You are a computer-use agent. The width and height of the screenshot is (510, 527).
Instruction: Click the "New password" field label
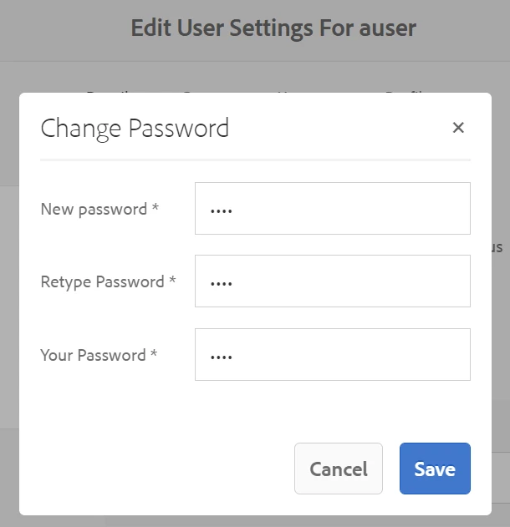tap(94, 209)
